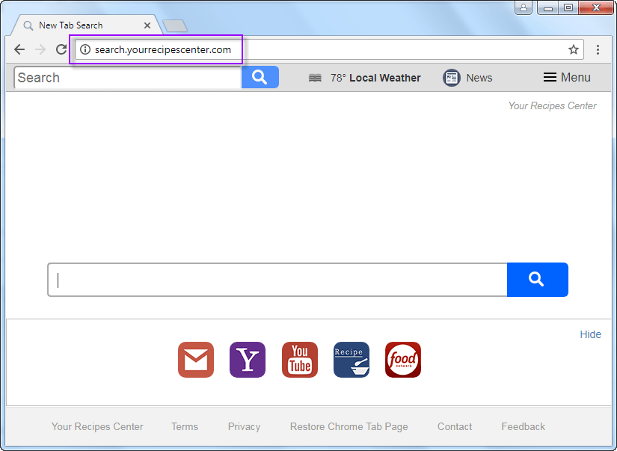
Task: Open the Chrome three-dot menu
Action: 598,49
